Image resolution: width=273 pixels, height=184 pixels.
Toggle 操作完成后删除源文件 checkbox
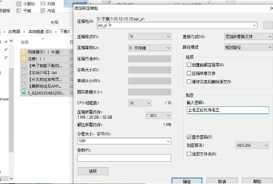coord(189,81)
